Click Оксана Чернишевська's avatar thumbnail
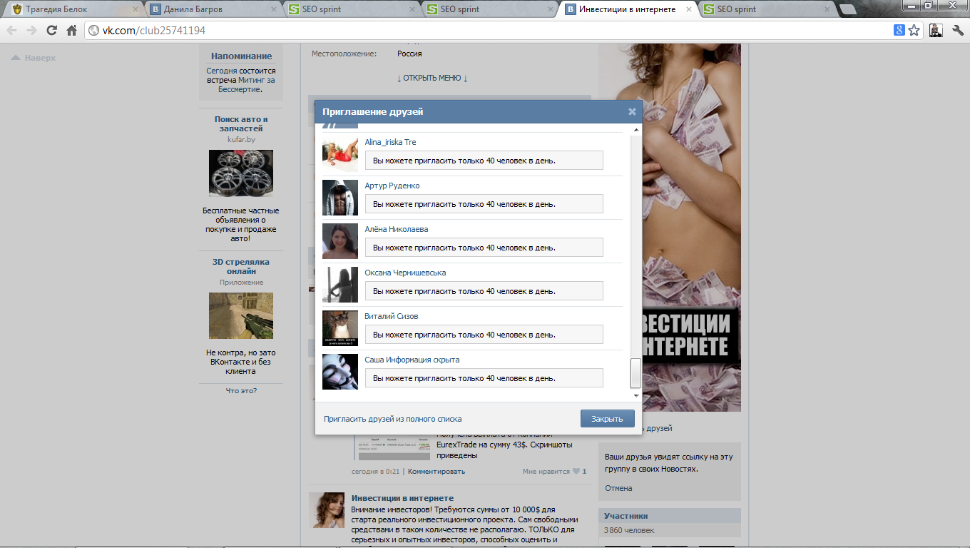This screenshot has height=548, width=970. (340, 285)
